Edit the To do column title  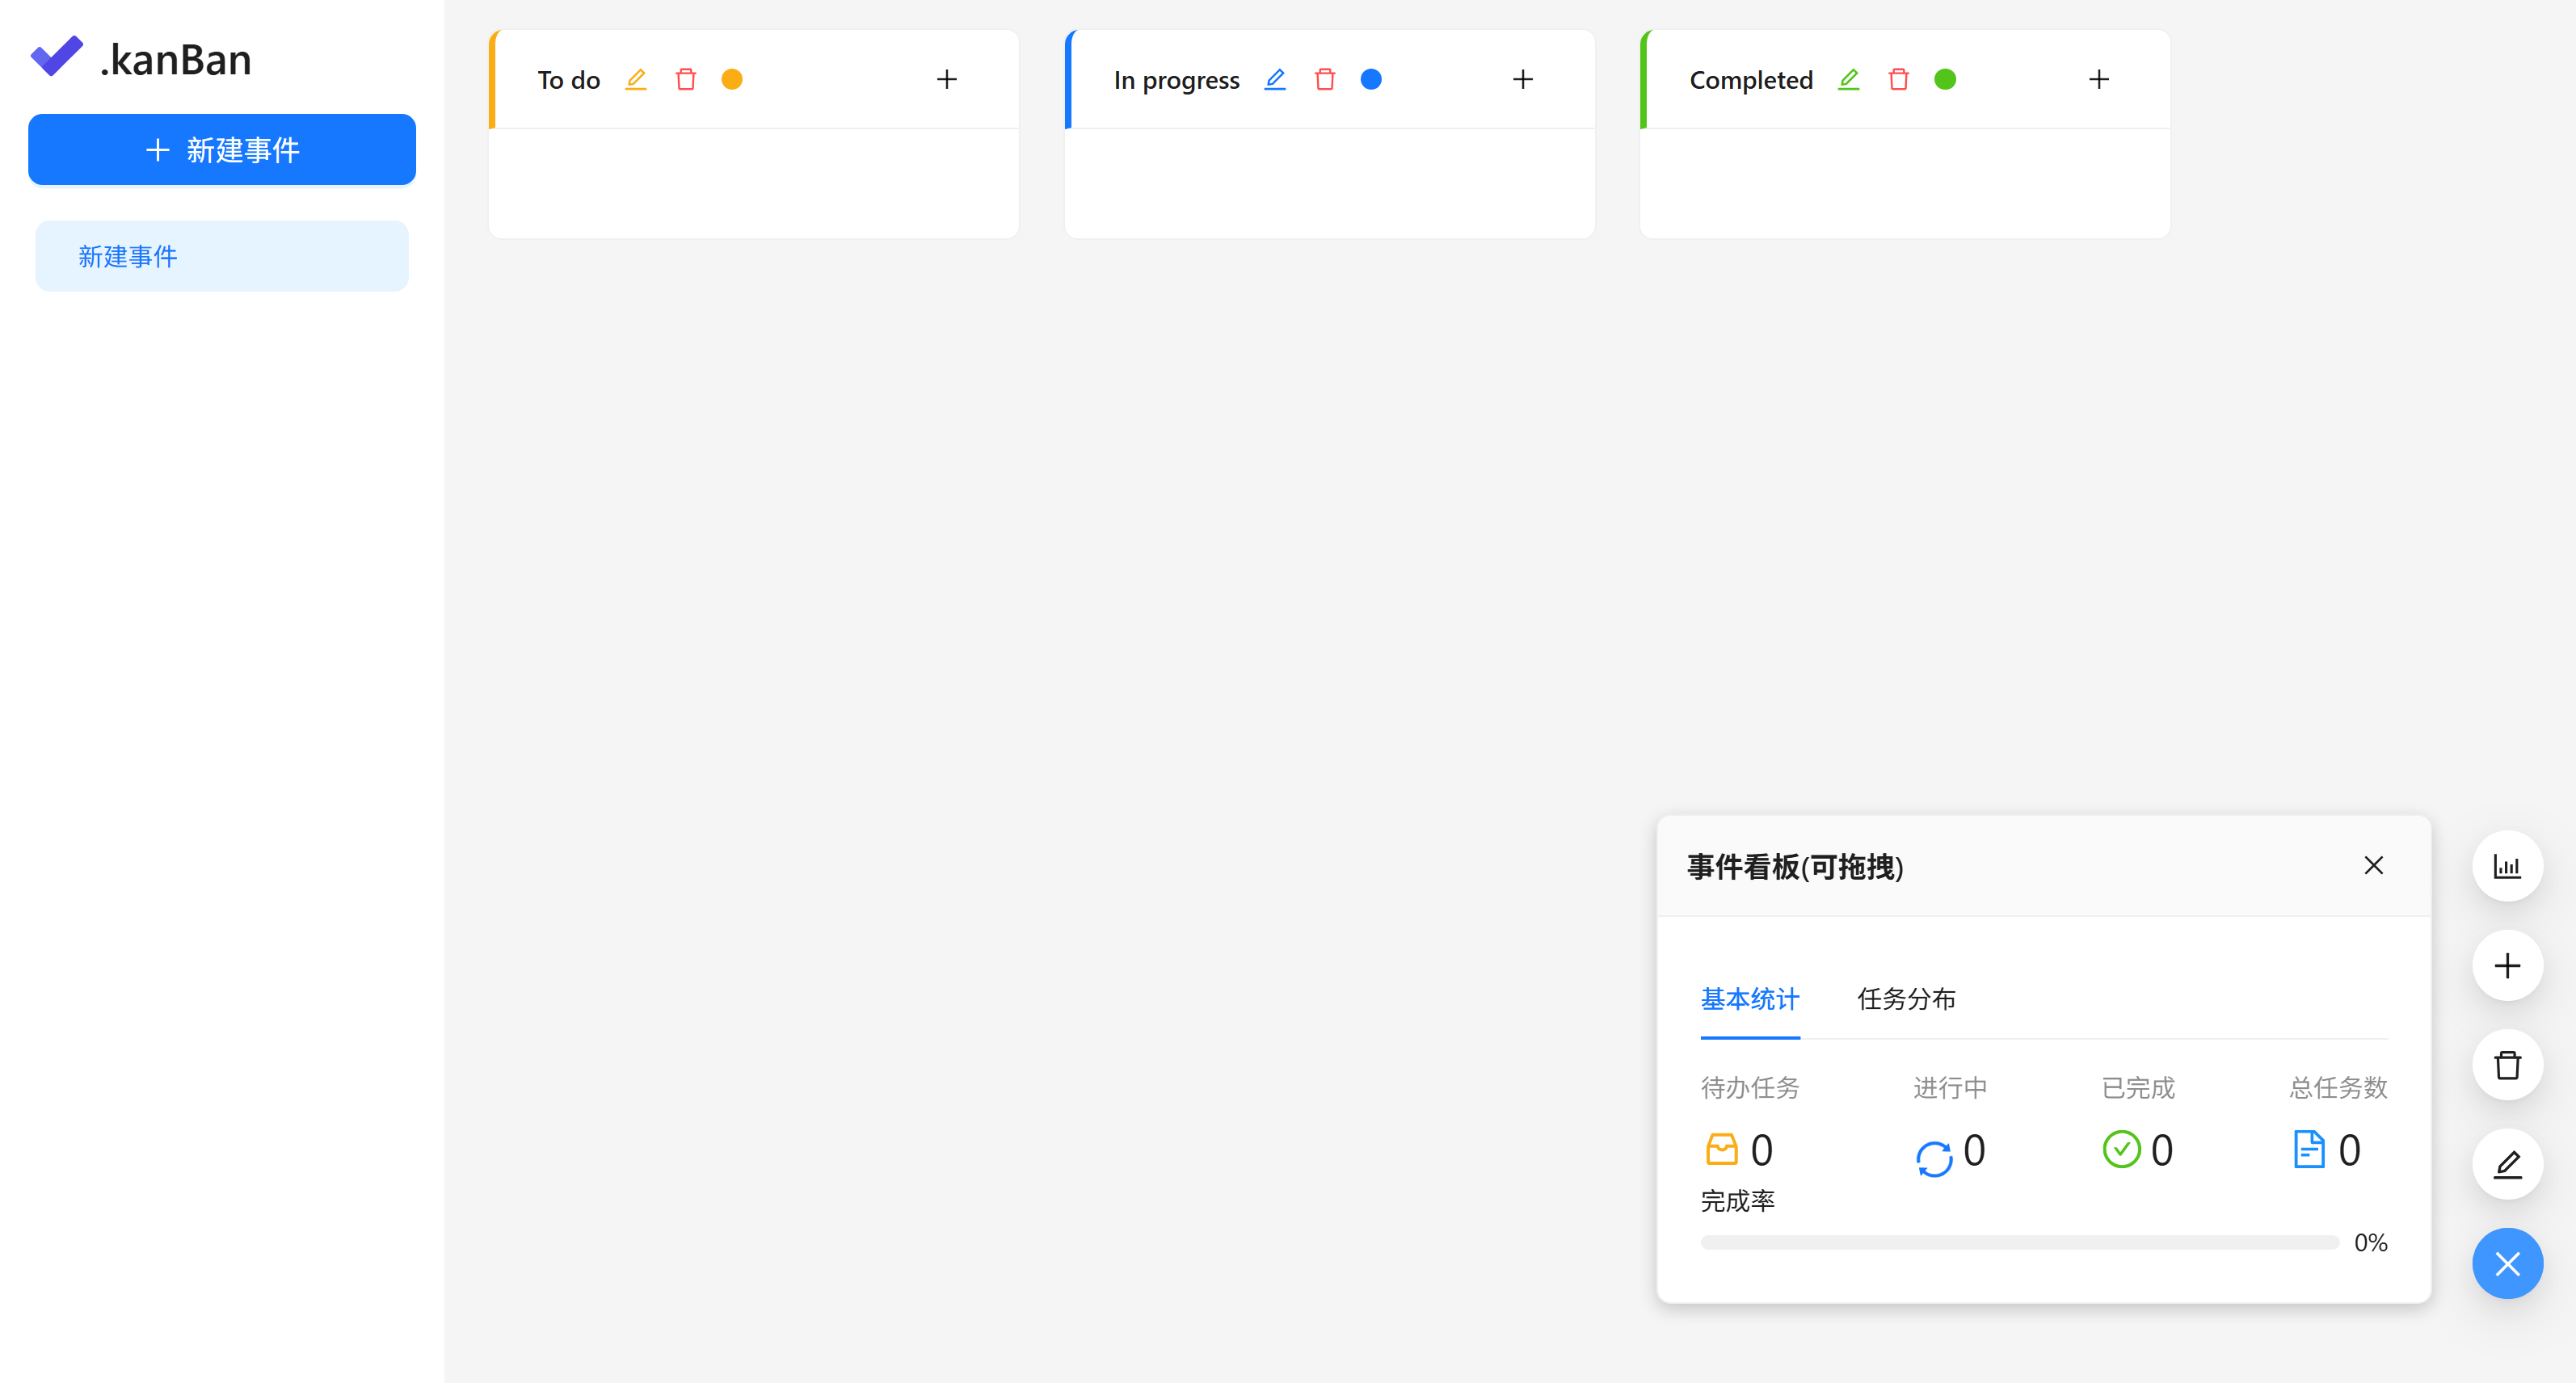636,79
